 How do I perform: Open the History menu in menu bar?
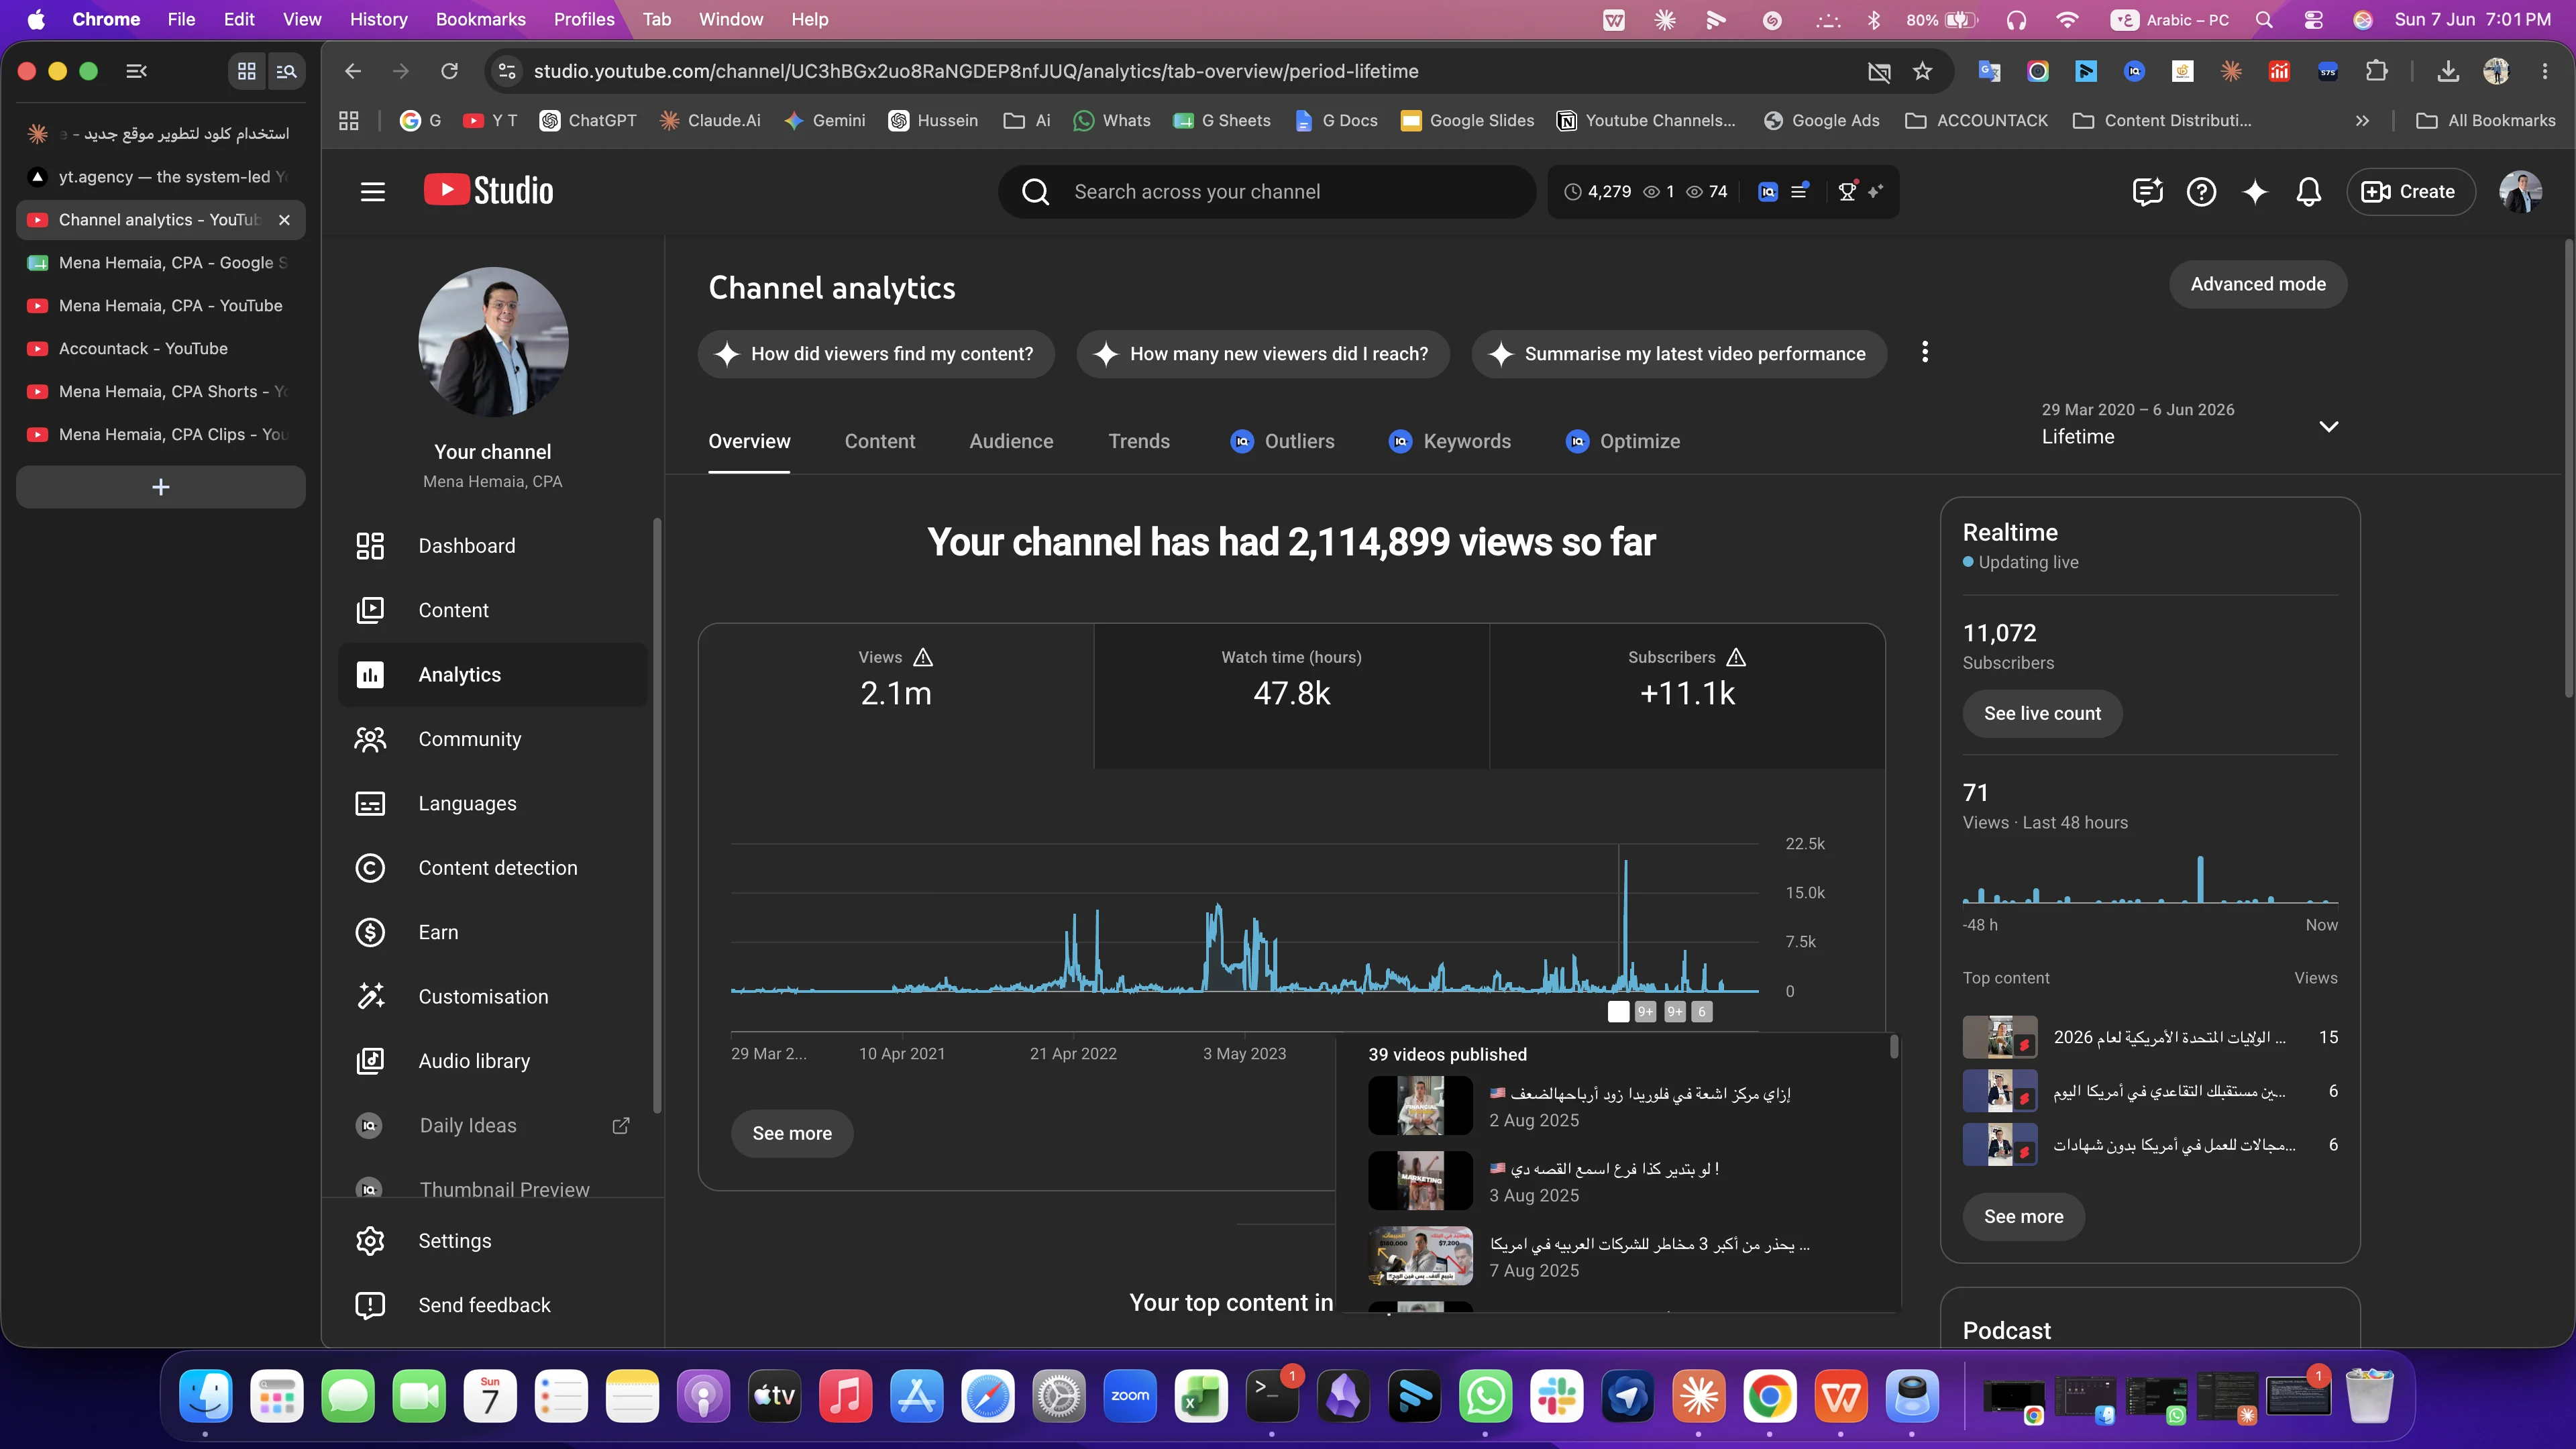(x=378, y=19)
